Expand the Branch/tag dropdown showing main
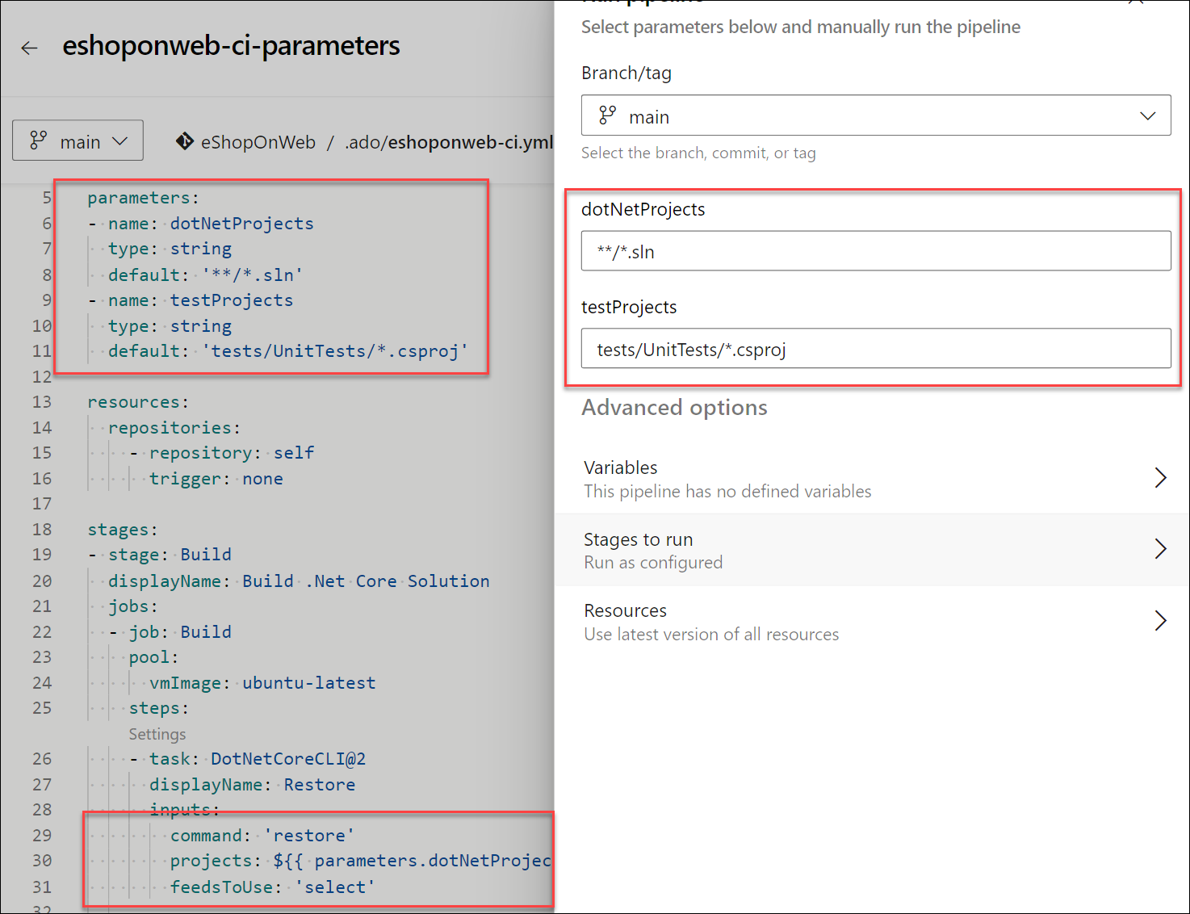Screen dimensions: 1190x914 tap(876, 115)
